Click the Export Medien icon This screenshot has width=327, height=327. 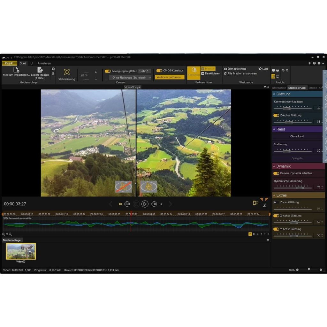pyautogui.click(x=40, y=70)
